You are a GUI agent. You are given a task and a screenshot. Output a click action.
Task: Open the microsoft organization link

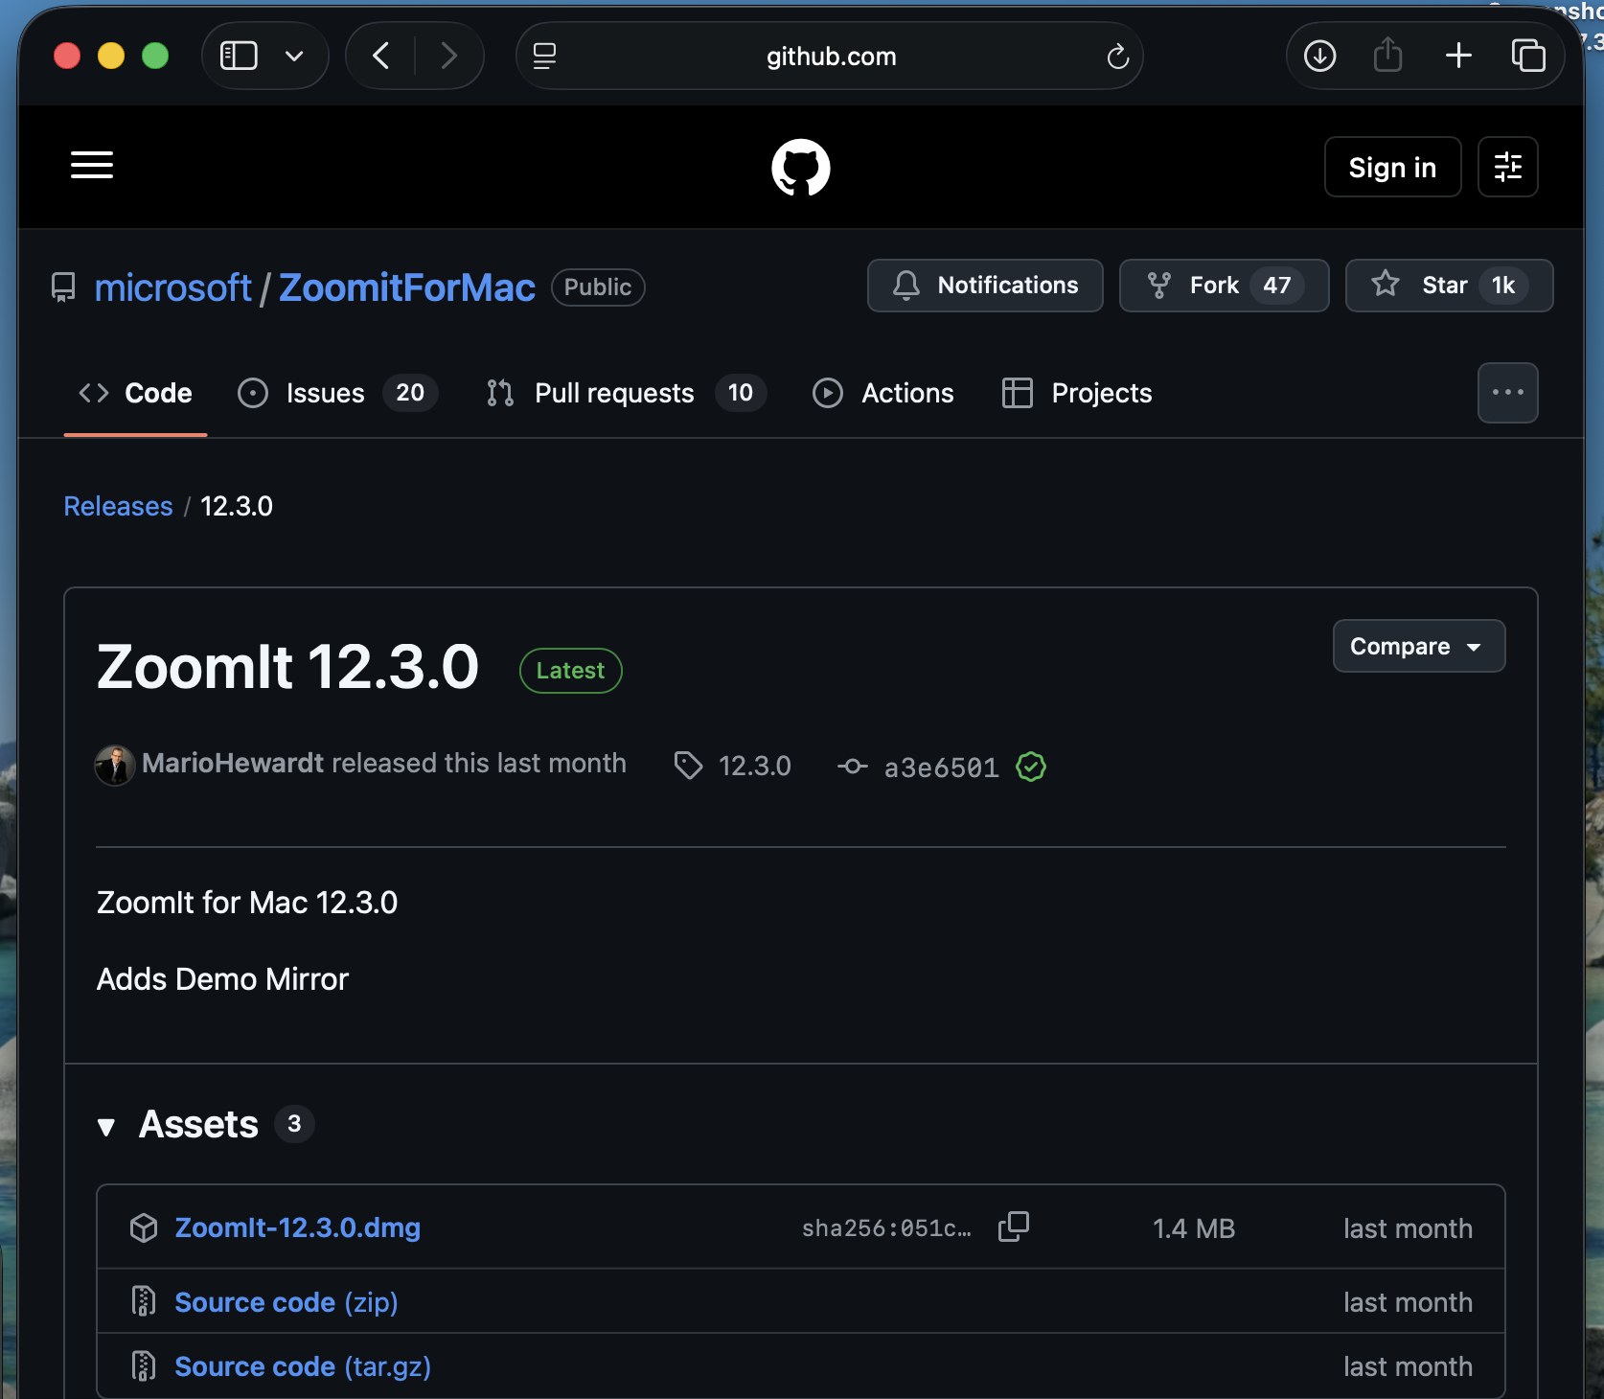click(x=172, y=287)
